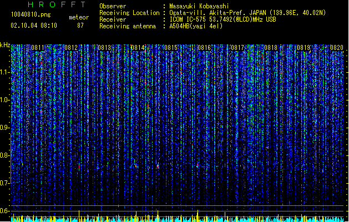Click observer name Masayuki Kobayashi
Image resolution: width=349 pixels, height=222 pixels.
coord(199,6)
